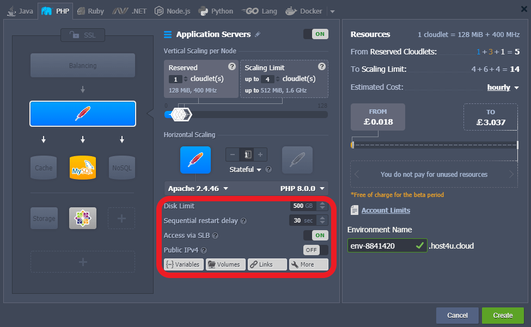
Task: Open the Node.js tab
Action: tap(173, 11)
